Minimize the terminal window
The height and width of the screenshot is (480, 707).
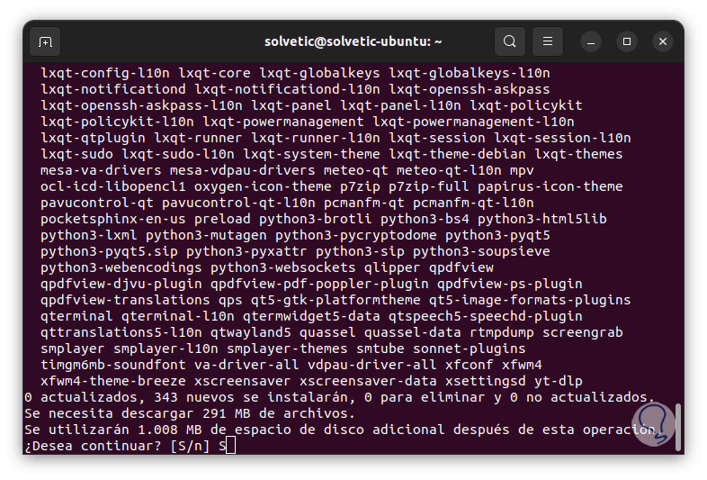click(x=591, y=41)
